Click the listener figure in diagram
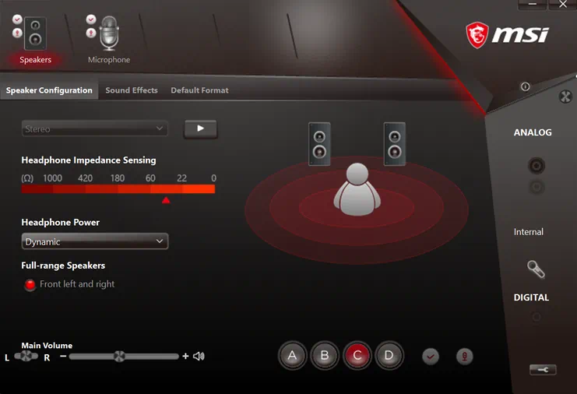The image size is (577, 394). 357,190
